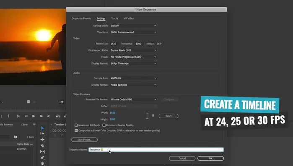Click the Timeline timecode display
This screenshot has height=166, width=293.
coord(59,130)
